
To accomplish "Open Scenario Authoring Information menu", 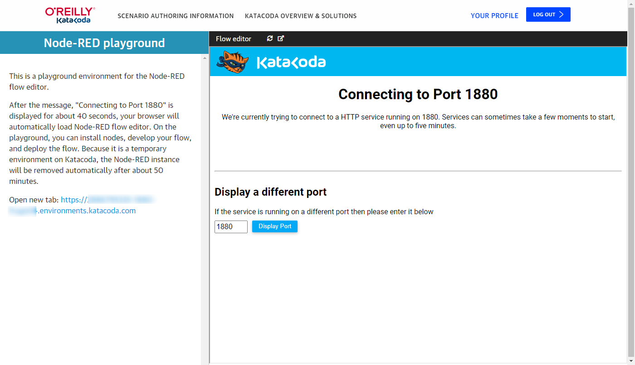I will point(176,16).
